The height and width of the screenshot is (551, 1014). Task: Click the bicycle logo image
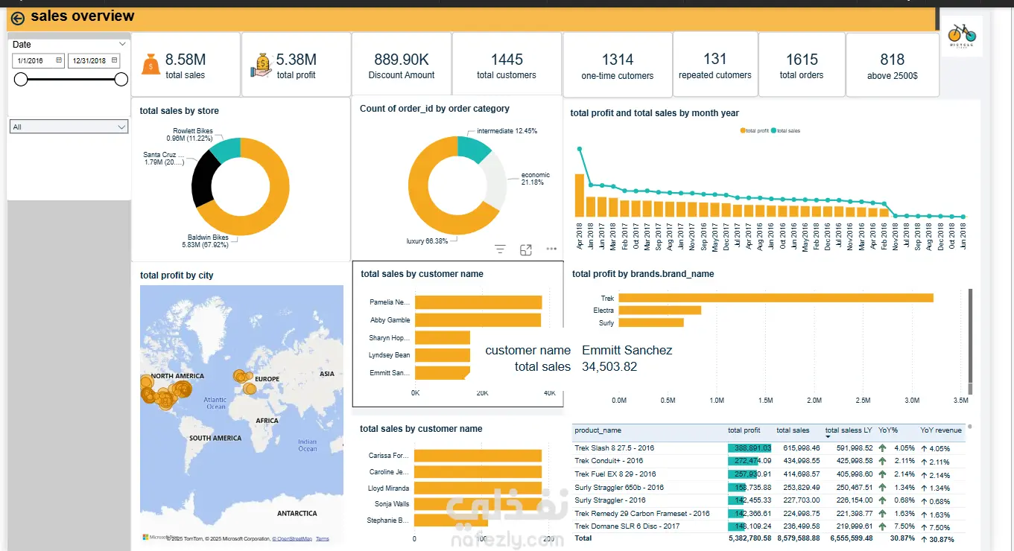point(962,34)
